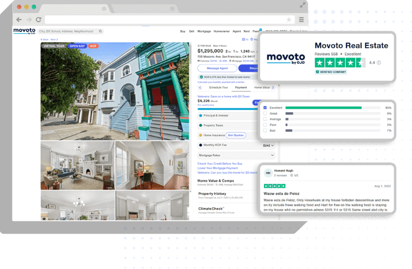Open the browser hamburger menu
The height and width of the screenshot is (269, 412).
[x=302, y=20]
